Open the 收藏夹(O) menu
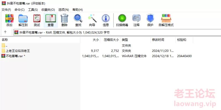This screenshot has height=110, width=221. pos(48,10)
